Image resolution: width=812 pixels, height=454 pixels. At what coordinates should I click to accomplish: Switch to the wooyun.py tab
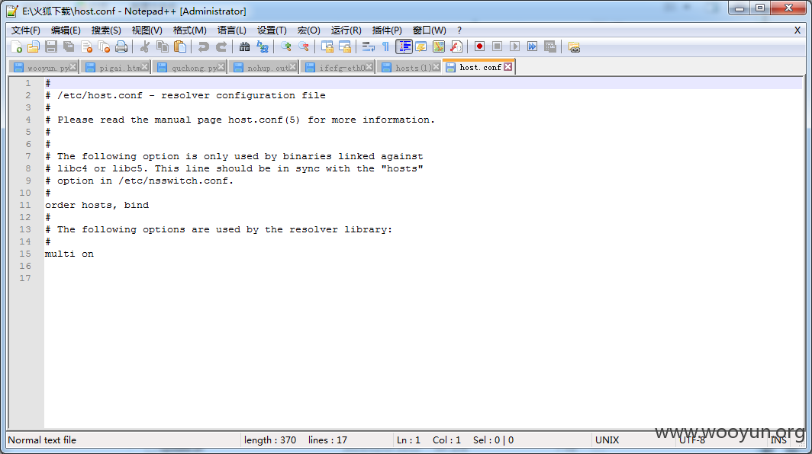pos(43,68)
